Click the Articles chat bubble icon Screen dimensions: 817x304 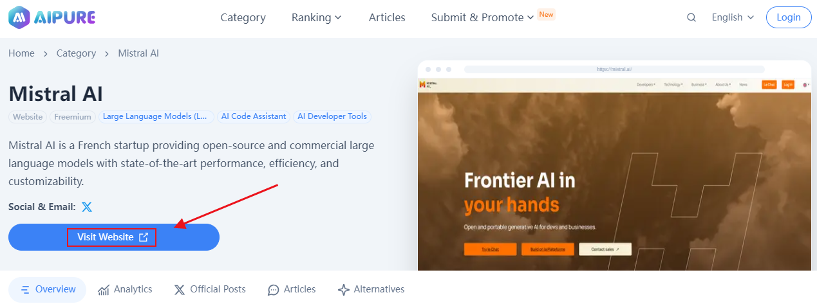(x=274, y=290)
